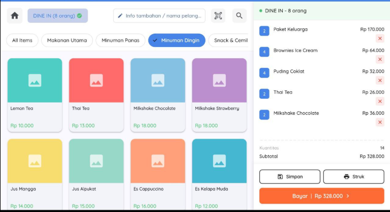Screen dimensions: 390x212
Task: Click the Milkshake Chocolate product image
Action: coord(158,81)
